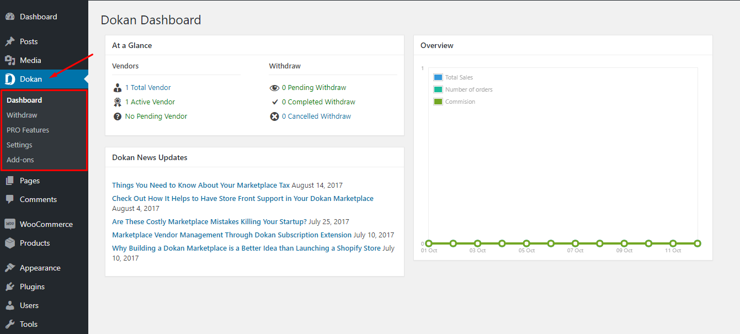The width and height of the screenshot is (740, 334).
Task: Click the Appearance paintbrush icon
Action: (x=10, y=268)
